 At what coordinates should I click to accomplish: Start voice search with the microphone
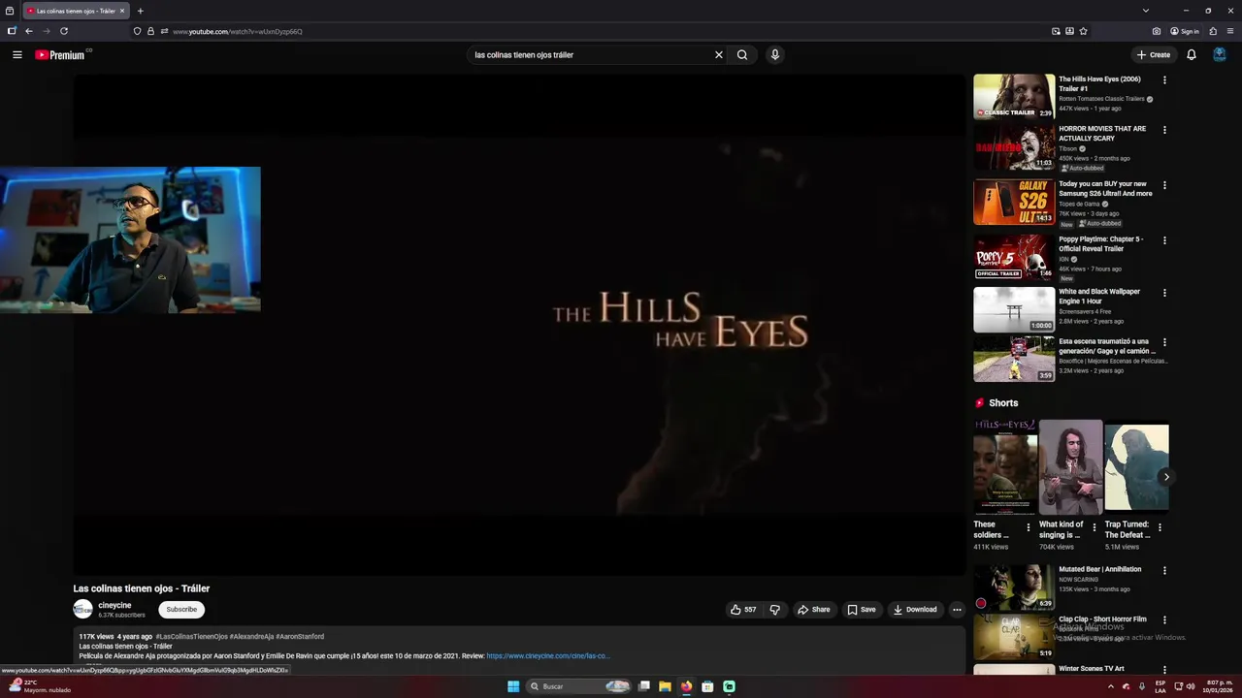click(x=774, y=55)
